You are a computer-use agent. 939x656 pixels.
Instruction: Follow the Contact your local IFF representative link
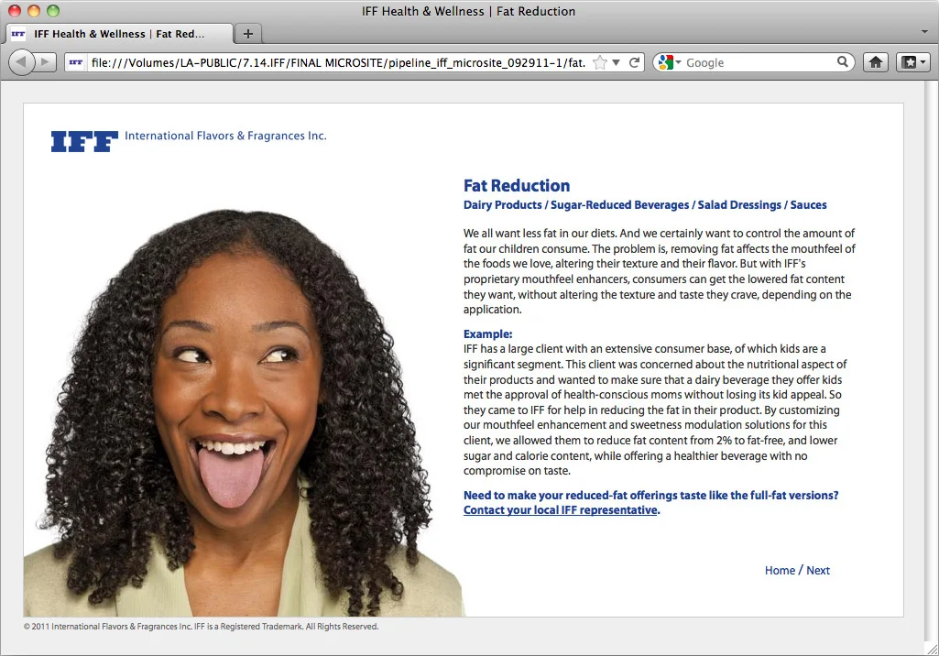561,510
